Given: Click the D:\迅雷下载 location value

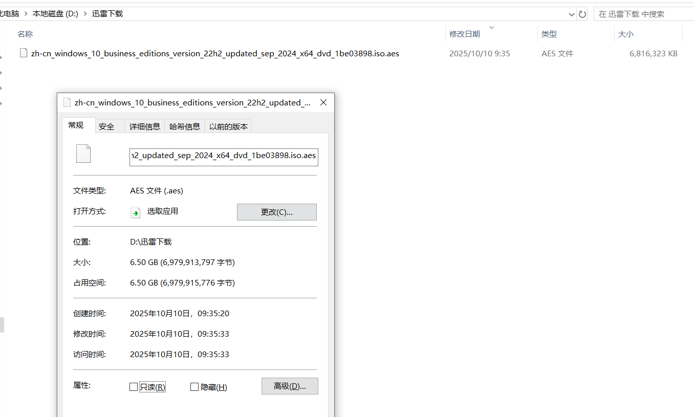Looking at the screenshot, I should pos(151,242).
